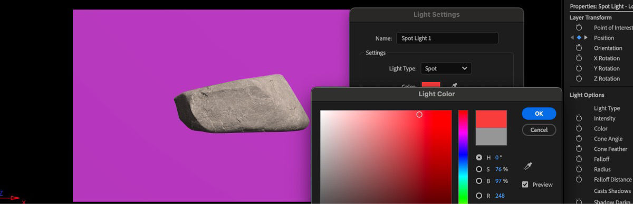The height and width of the screenshot is (204, 633).
Task: Enable keyframing stopwatch for X Rotation
Action: (x=579, y=58)
